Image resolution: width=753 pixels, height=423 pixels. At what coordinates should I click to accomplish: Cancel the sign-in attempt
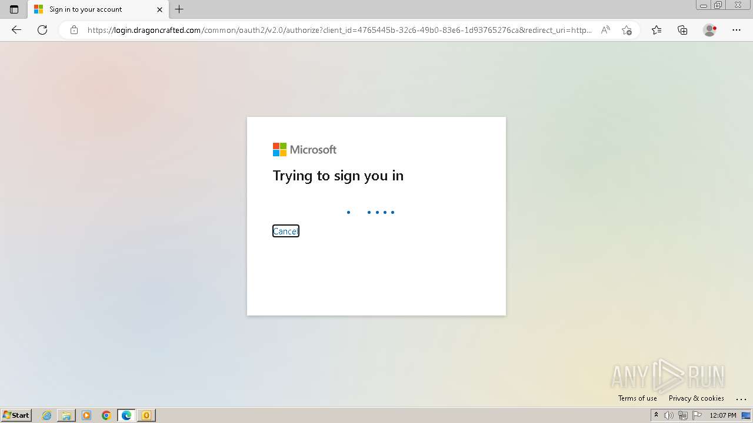[286, 231]
